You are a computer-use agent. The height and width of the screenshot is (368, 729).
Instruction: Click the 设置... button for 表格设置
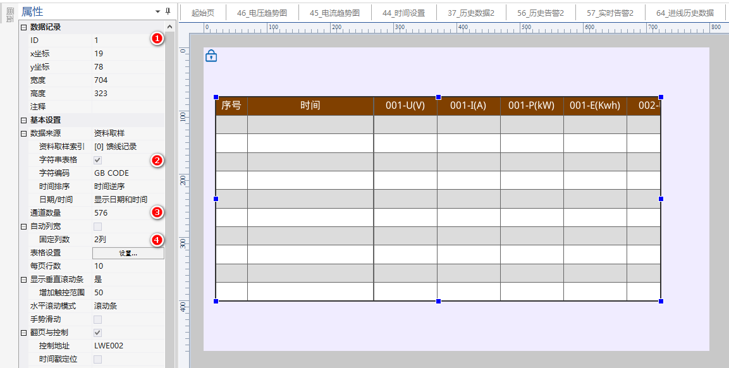128,253
